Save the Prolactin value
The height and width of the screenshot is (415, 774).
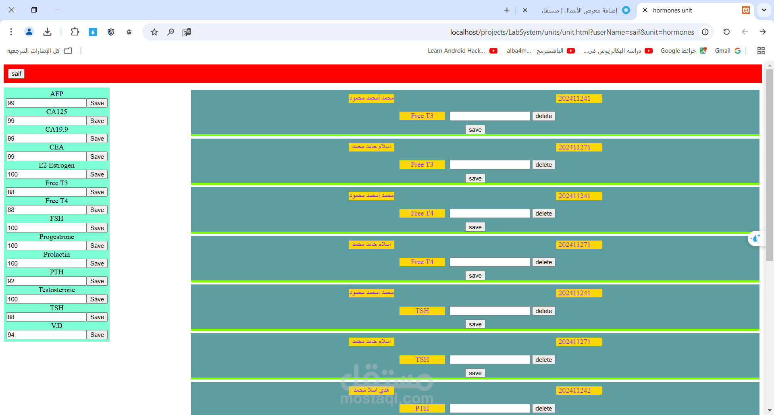pos(97,264)
